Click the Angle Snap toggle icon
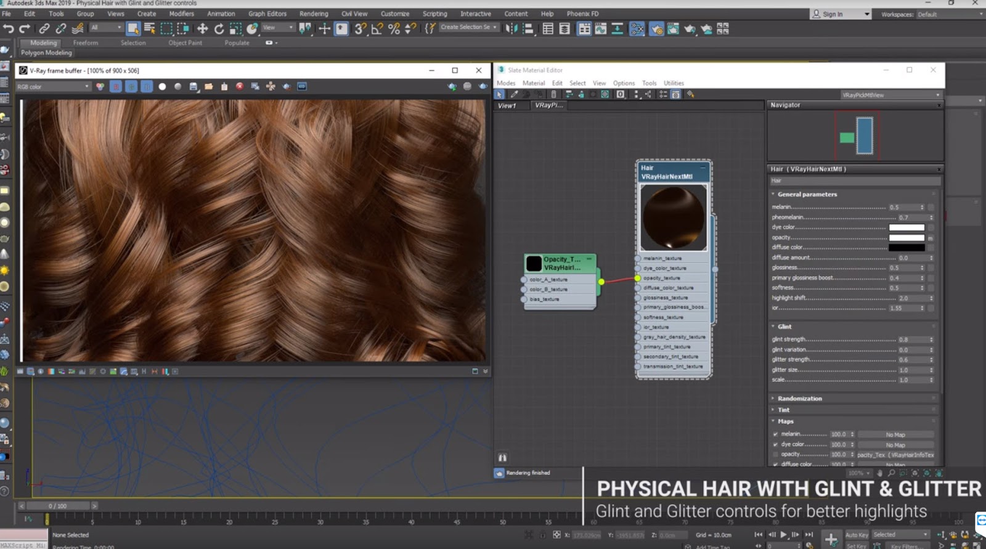Screen dimensions: 986x549 pos(377,28)
